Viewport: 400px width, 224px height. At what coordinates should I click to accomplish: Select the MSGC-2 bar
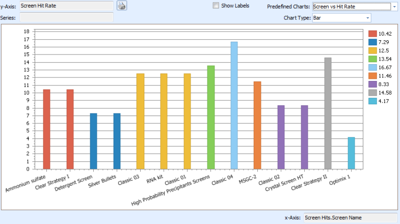[x=257, y=125]
